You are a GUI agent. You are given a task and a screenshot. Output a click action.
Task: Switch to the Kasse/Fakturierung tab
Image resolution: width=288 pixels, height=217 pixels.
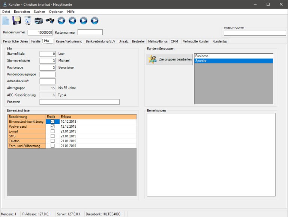point(69,41)
